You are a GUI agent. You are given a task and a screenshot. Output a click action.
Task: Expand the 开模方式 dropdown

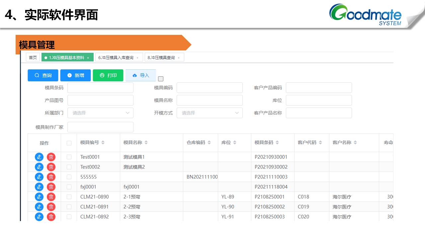point(210,113)
